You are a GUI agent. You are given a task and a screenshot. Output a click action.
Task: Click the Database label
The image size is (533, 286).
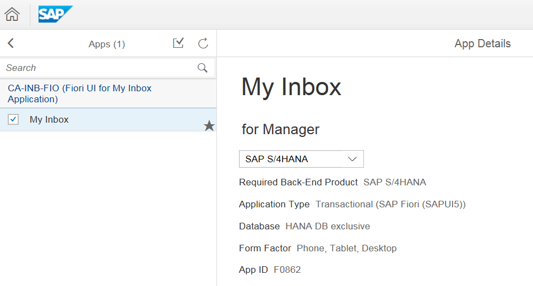[x=259, y=226]
